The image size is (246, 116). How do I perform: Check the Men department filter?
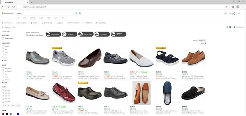coord(3,49)
